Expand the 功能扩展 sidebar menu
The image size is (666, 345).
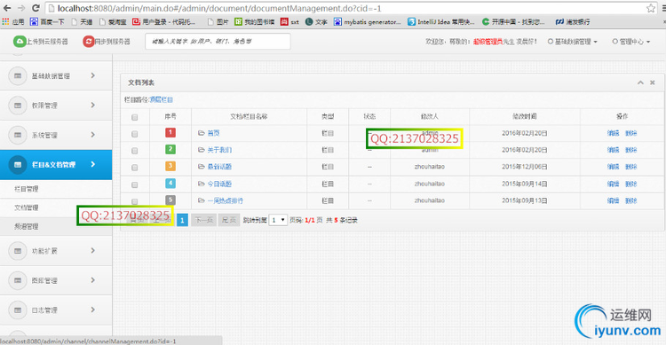93,250
